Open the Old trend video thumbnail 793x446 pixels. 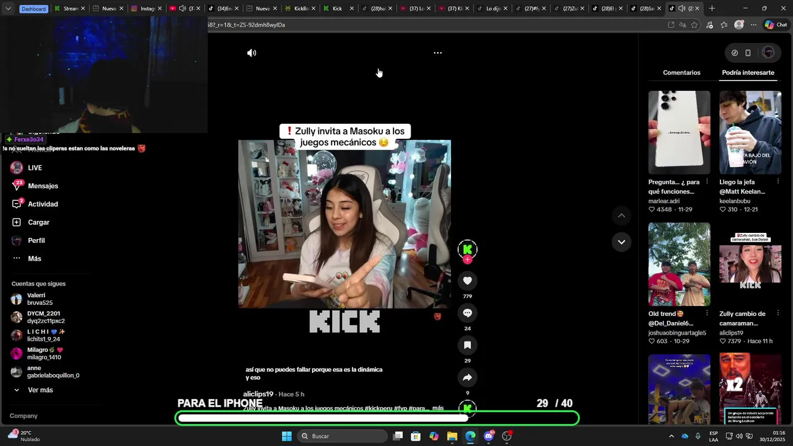[x=679, y=265]
